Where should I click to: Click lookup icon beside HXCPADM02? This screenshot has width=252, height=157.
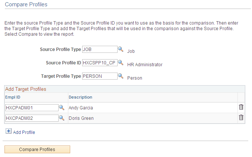point(62,118)
